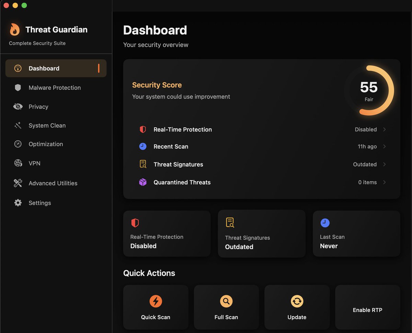The height and width of the screenshot is (333, 412).
Task: Expand the Recent Scan row chevron
Action: point(385,147)
